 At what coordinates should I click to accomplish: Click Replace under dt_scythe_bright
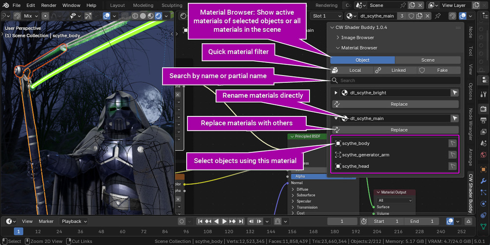pos(395,104)
